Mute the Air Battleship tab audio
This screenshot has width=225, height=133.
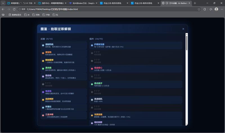(x=167, y=3)
